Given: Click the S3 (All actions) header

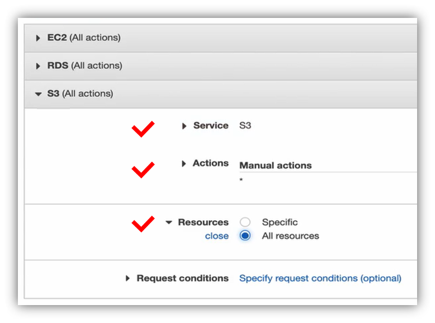Looking at the screenshot, I should coord(80,94).
